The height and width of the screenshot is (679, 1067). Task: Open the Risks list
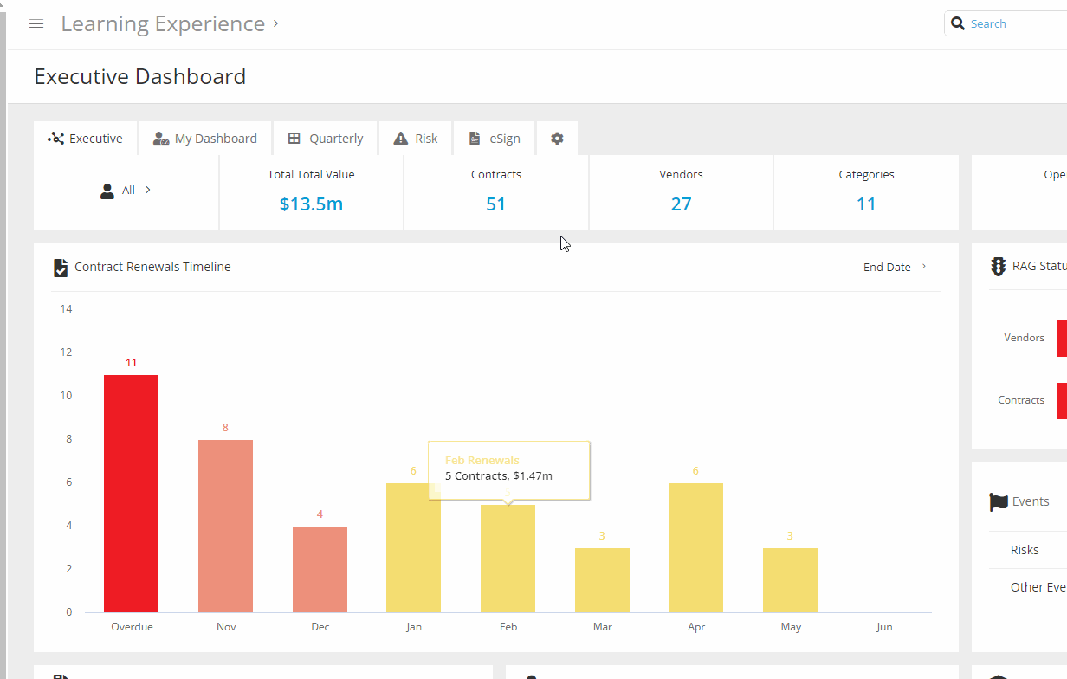coord(1025,549)
